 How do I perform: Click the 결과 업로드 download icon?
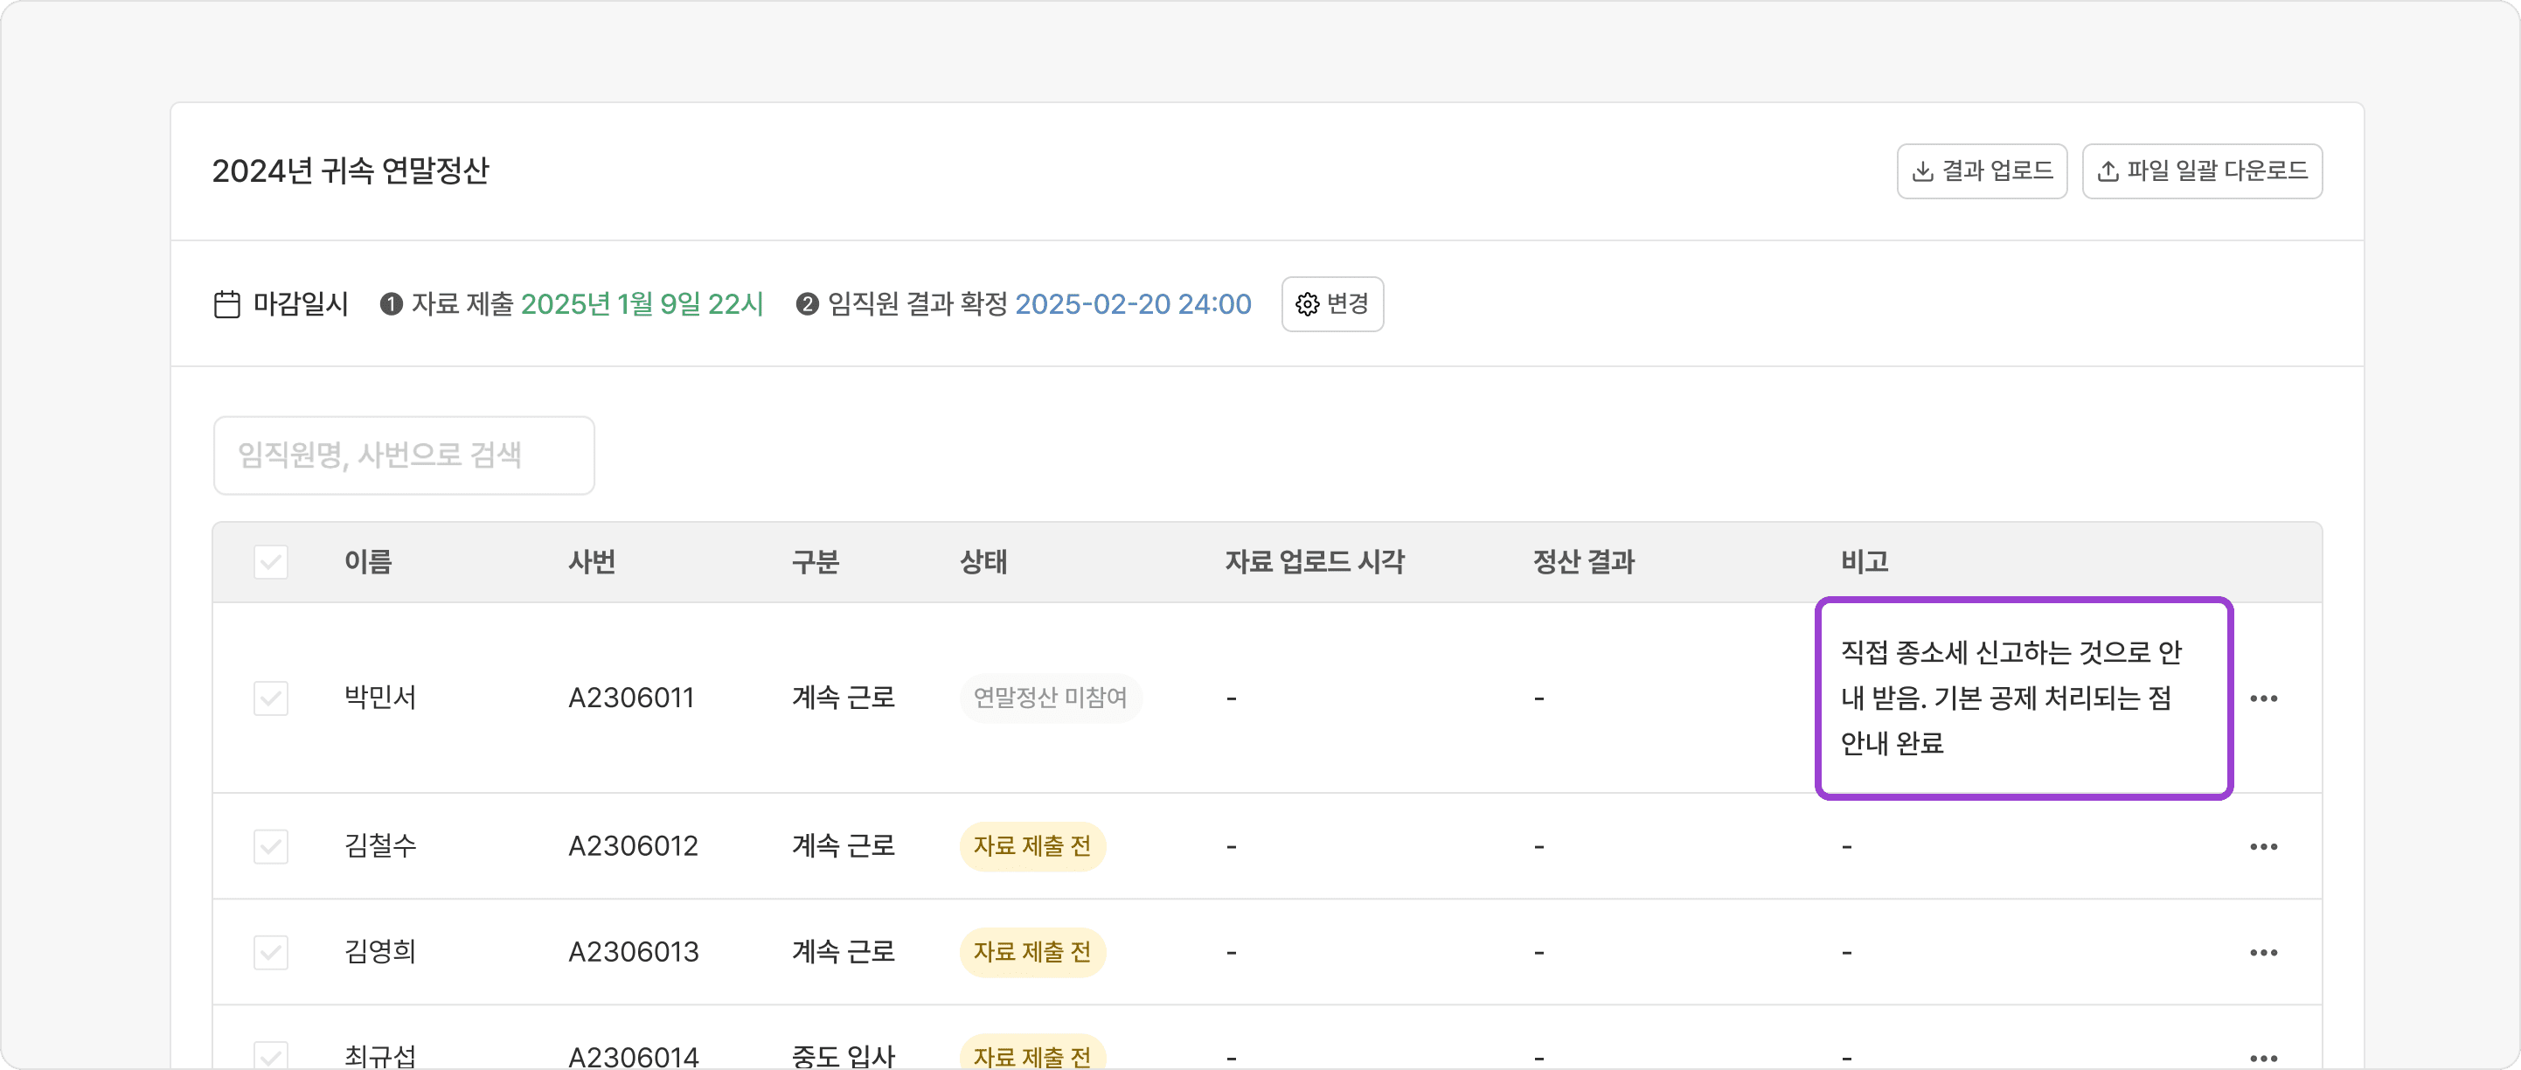point(1922,171)
